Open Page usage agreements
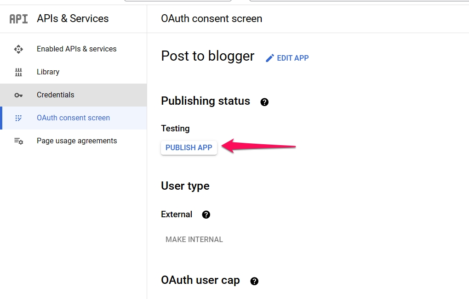469x299 pixels. point(73,141)
